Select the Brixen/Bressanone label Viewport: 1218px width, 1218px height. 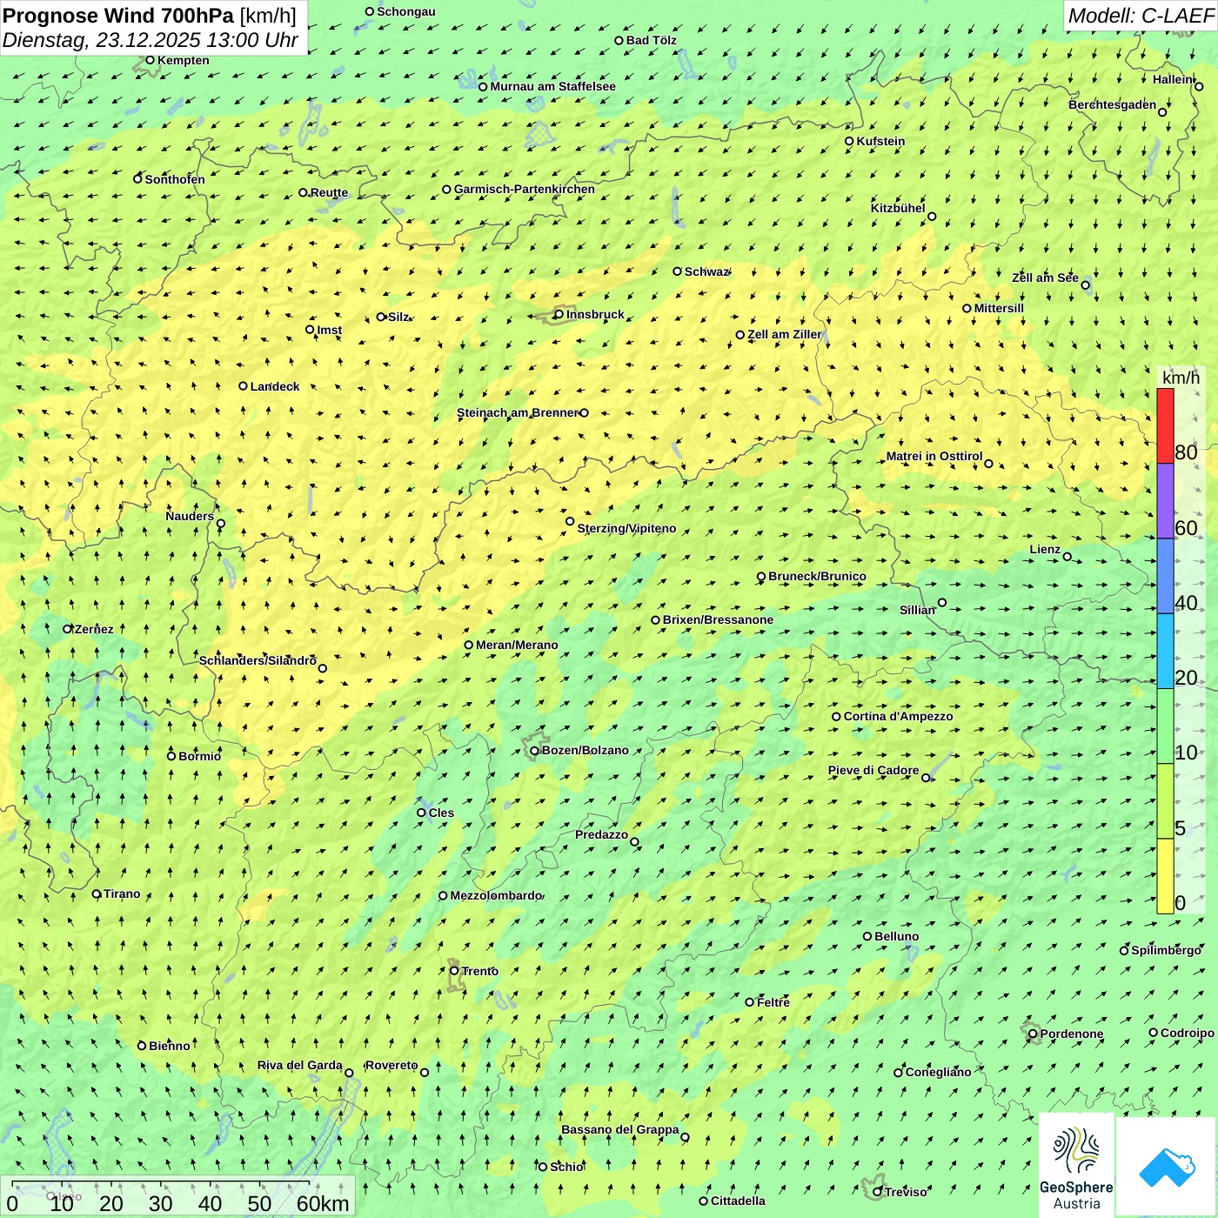click(x=718, y=619)
